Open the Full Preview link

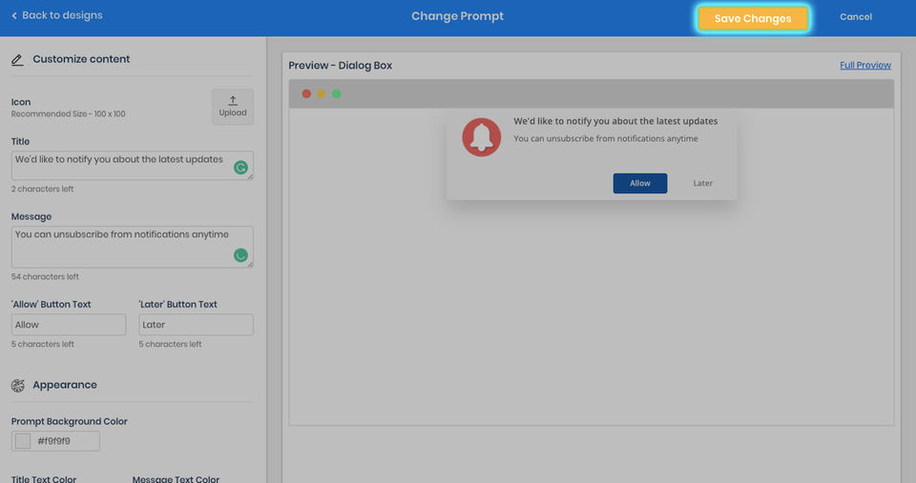pyautogui.click(x=865, y=66)
